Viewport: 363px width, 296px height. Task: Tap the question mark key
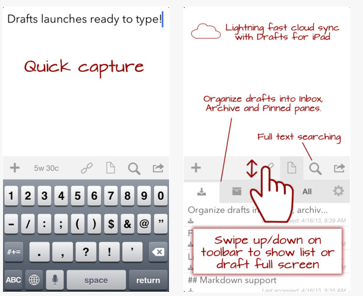point(86,252)
